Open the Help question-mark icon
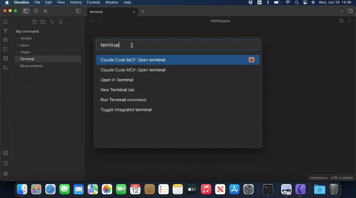356x198 pixels. click(5, 163)
